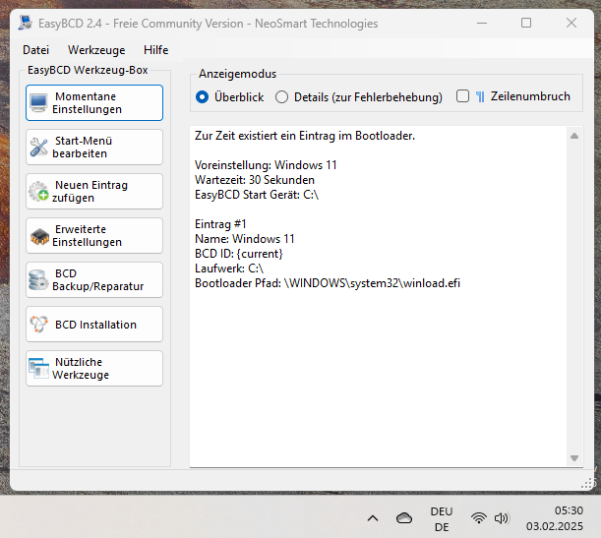601x538 pixels.
Task: Click the BCD Backup/Reparatur database icon
Action: click(x=38, y=280)
